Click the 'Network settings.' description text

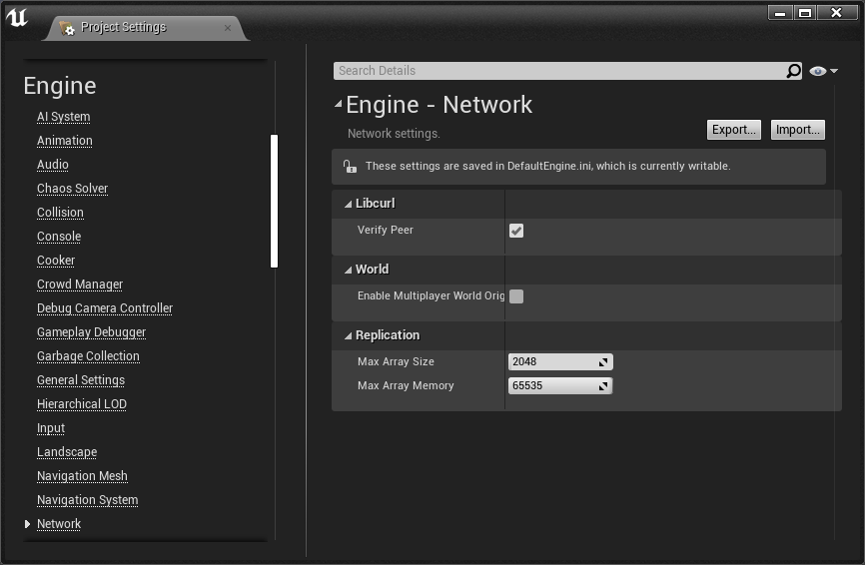point(394,134)
